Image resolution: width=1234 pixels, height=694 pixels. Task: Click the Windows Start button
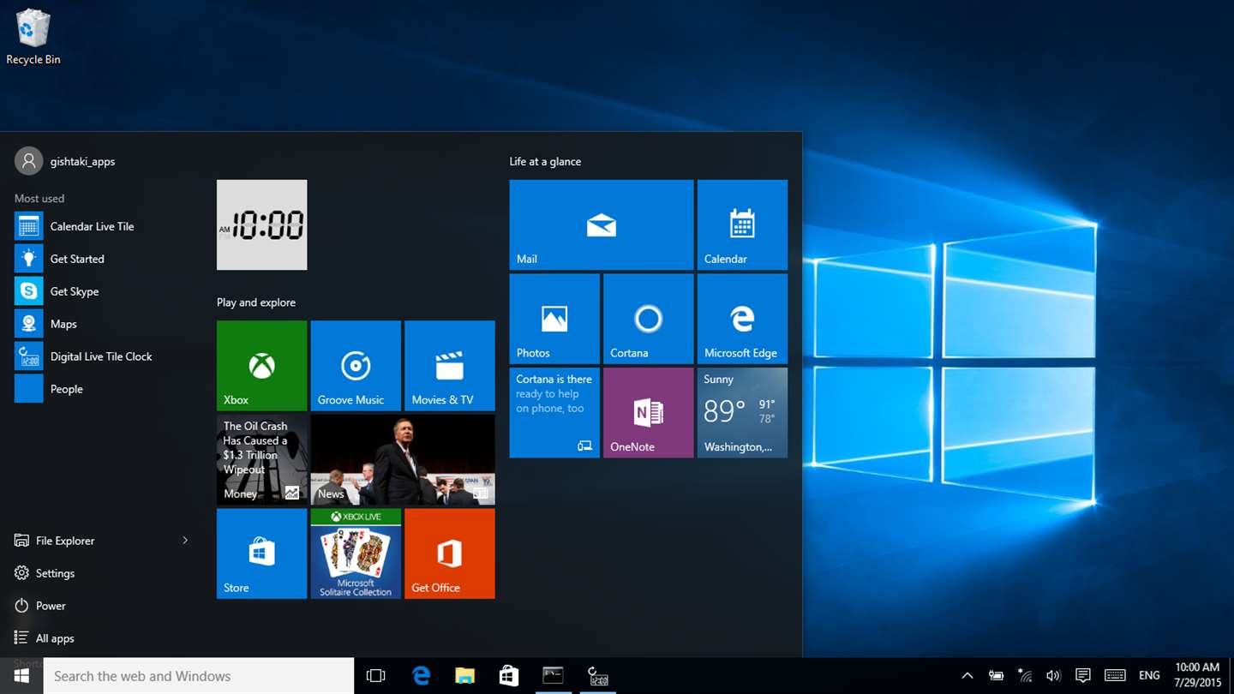pyautogui.click(x=21, y=676)
